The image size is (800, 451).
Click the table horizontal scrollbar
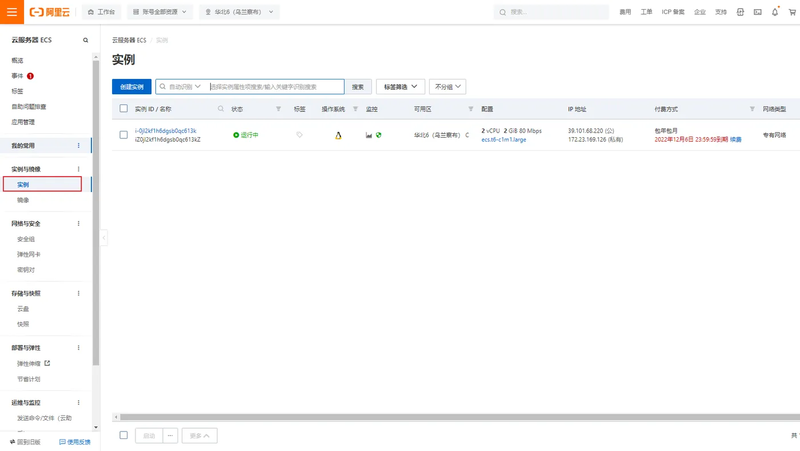459,417
